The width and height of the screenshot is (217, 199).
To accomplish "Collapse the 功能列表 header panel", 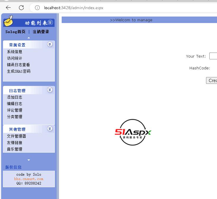I will 50,22.
